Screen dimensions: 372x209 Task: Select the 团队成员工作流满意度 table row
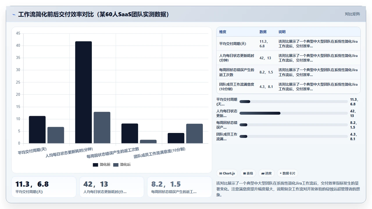click(x=288, y=87)
